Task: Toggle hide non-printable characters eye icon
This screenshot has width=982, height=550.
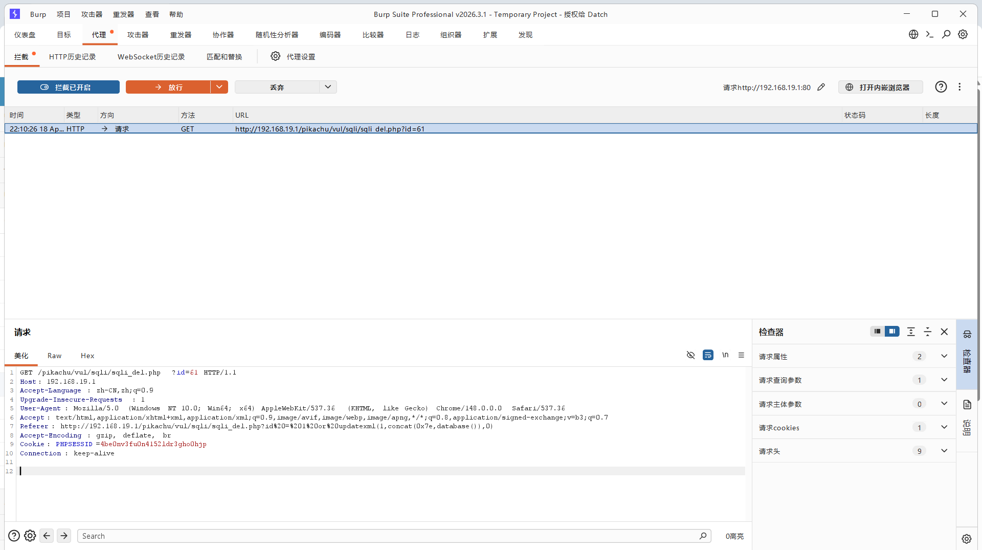Action: coord(690,355)
